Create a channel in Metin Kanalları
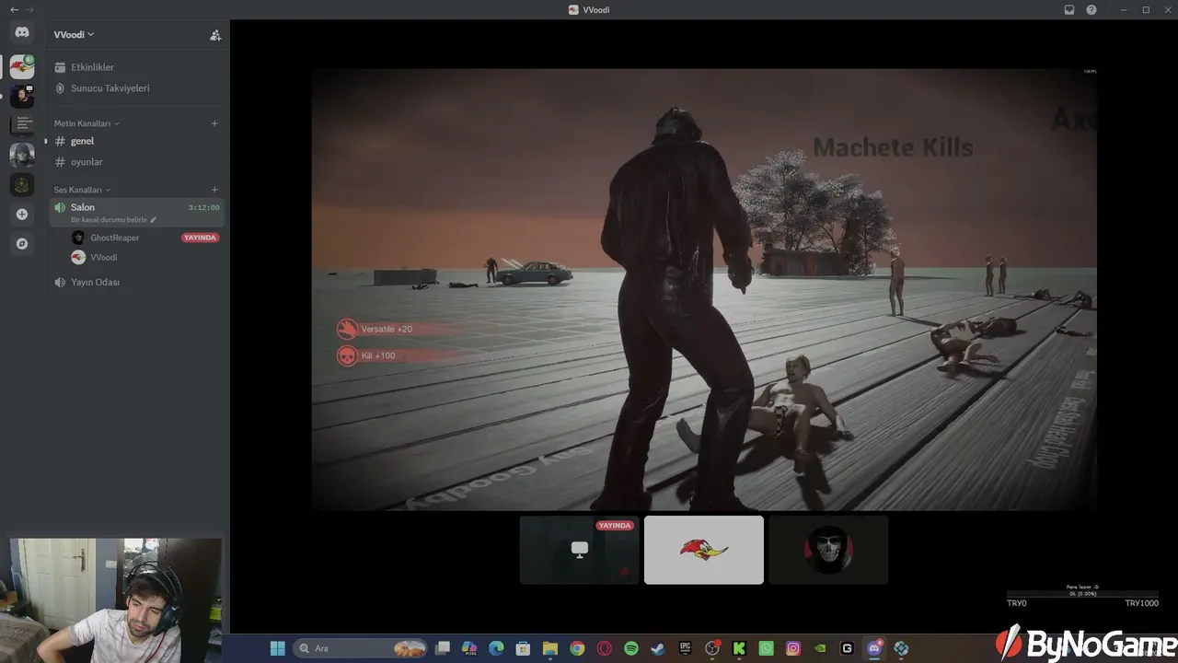This screenshot has height=663, width=1178. [x=214, y=123]
